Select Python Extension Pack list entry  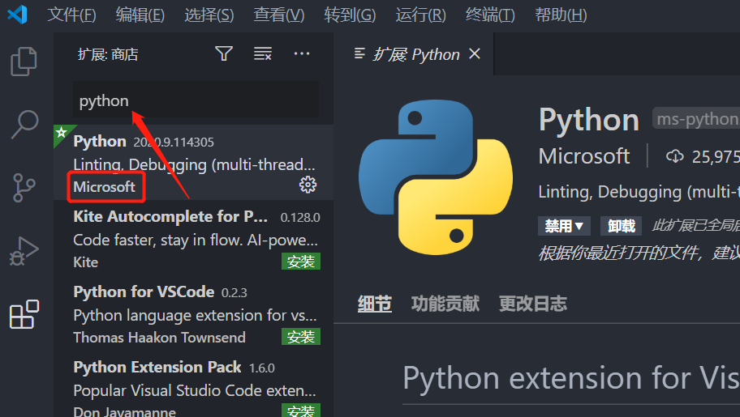click(193, 384)
